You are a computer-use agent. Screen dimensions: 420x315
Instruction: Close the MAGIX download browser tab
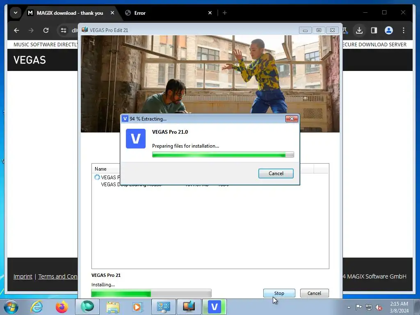[112, 13]
